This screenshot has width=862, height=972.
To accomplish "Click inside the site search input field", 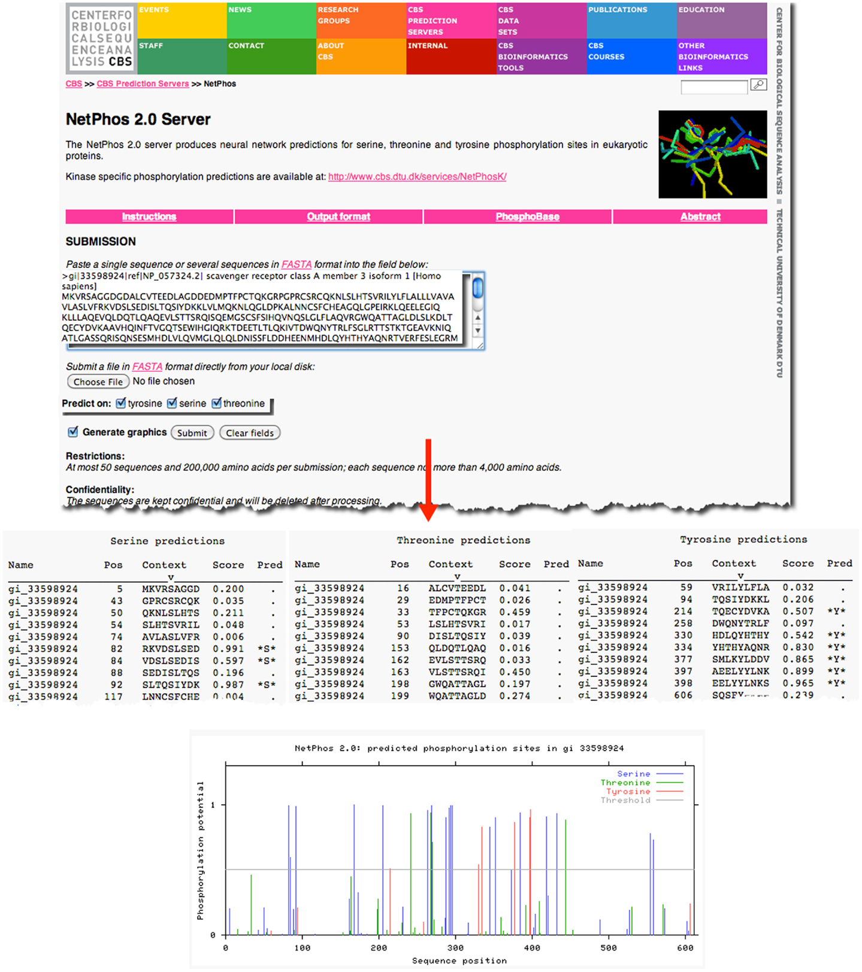I will click(x=714, y=88).
